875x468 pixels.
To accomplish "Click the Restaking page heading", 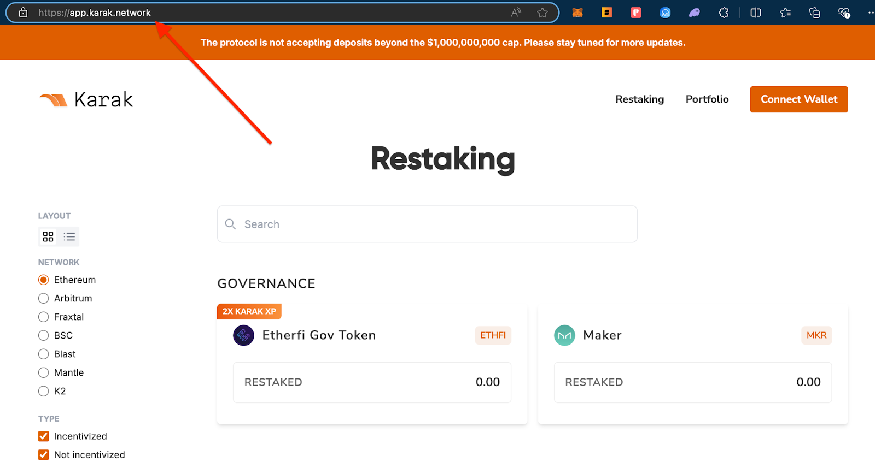I will click(443, 159).
